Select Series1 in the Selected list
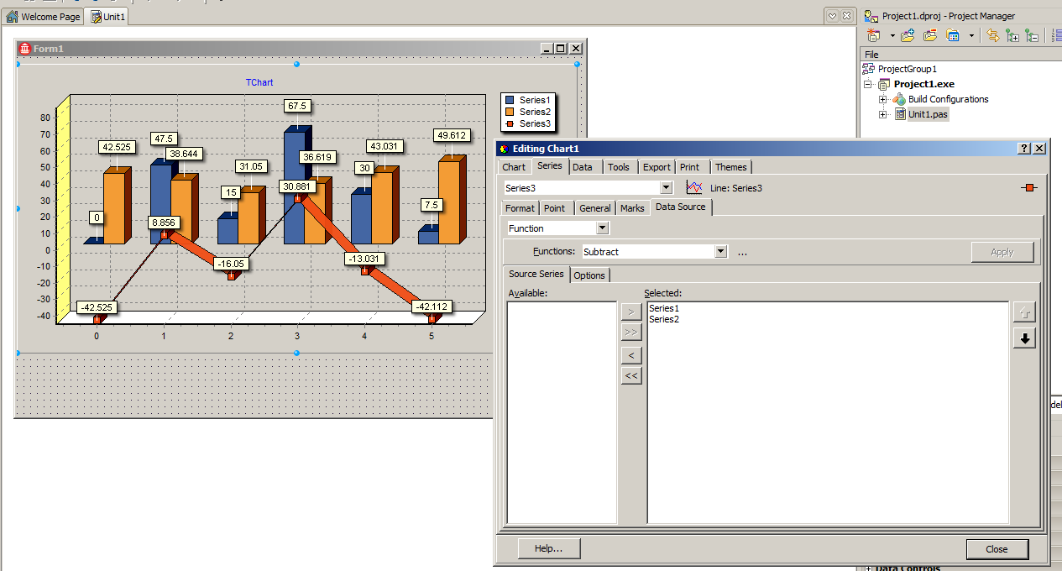Viewport: 1062px width, 571px height. [664, 308]
